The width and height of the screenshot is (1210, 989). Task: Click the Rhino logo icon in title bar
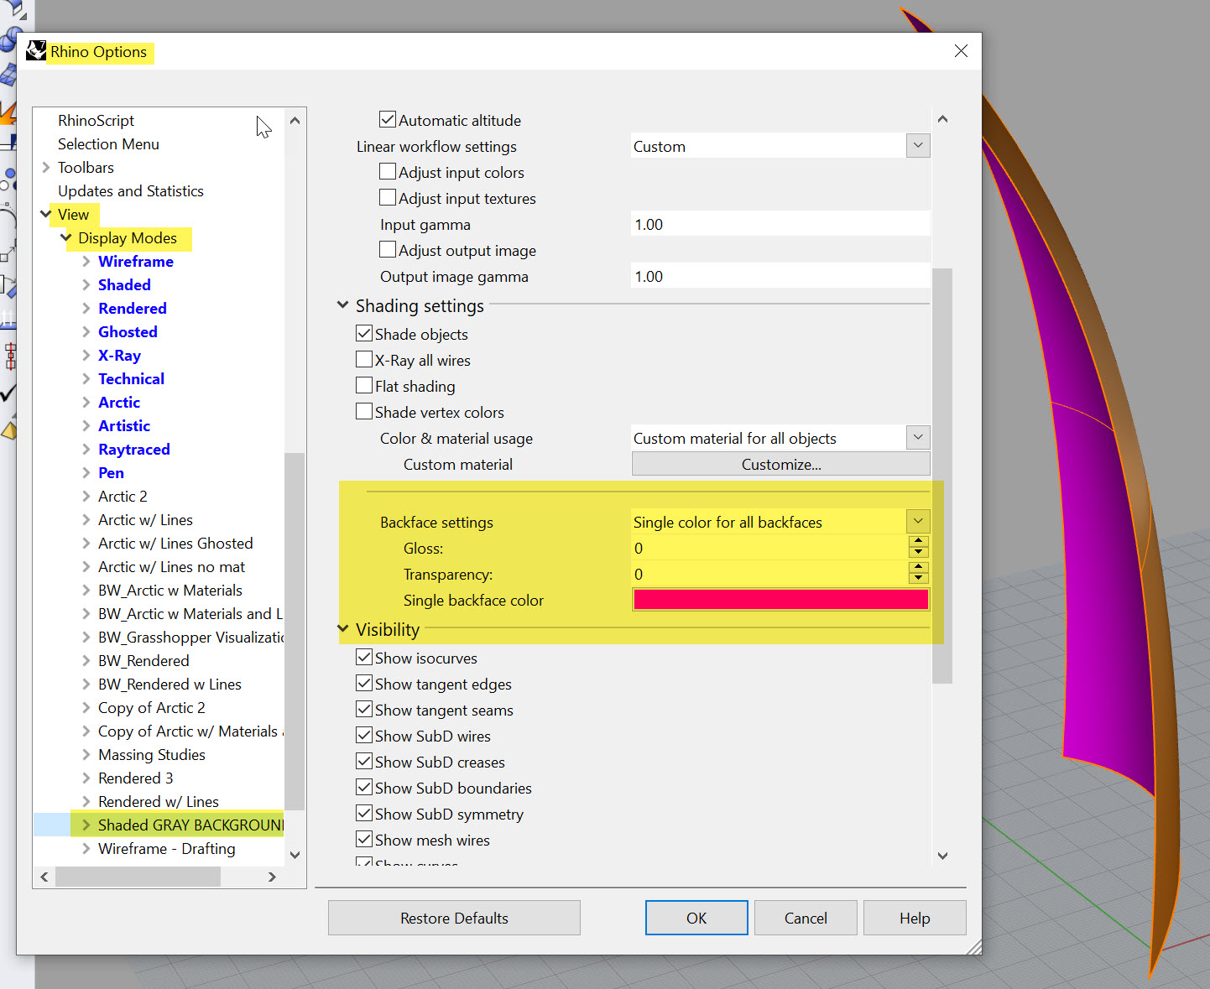(36, 51)
